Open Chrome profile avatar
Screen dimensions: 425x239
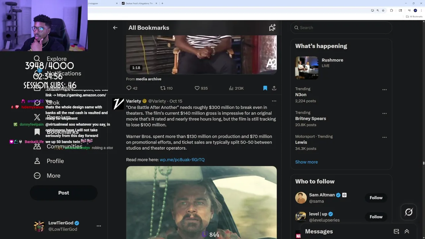click(x=415, y=11)
